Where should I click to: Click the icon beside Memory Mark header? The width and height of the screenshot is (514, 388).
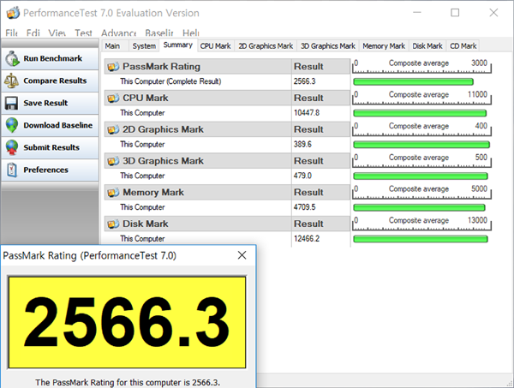pos(113,193)
